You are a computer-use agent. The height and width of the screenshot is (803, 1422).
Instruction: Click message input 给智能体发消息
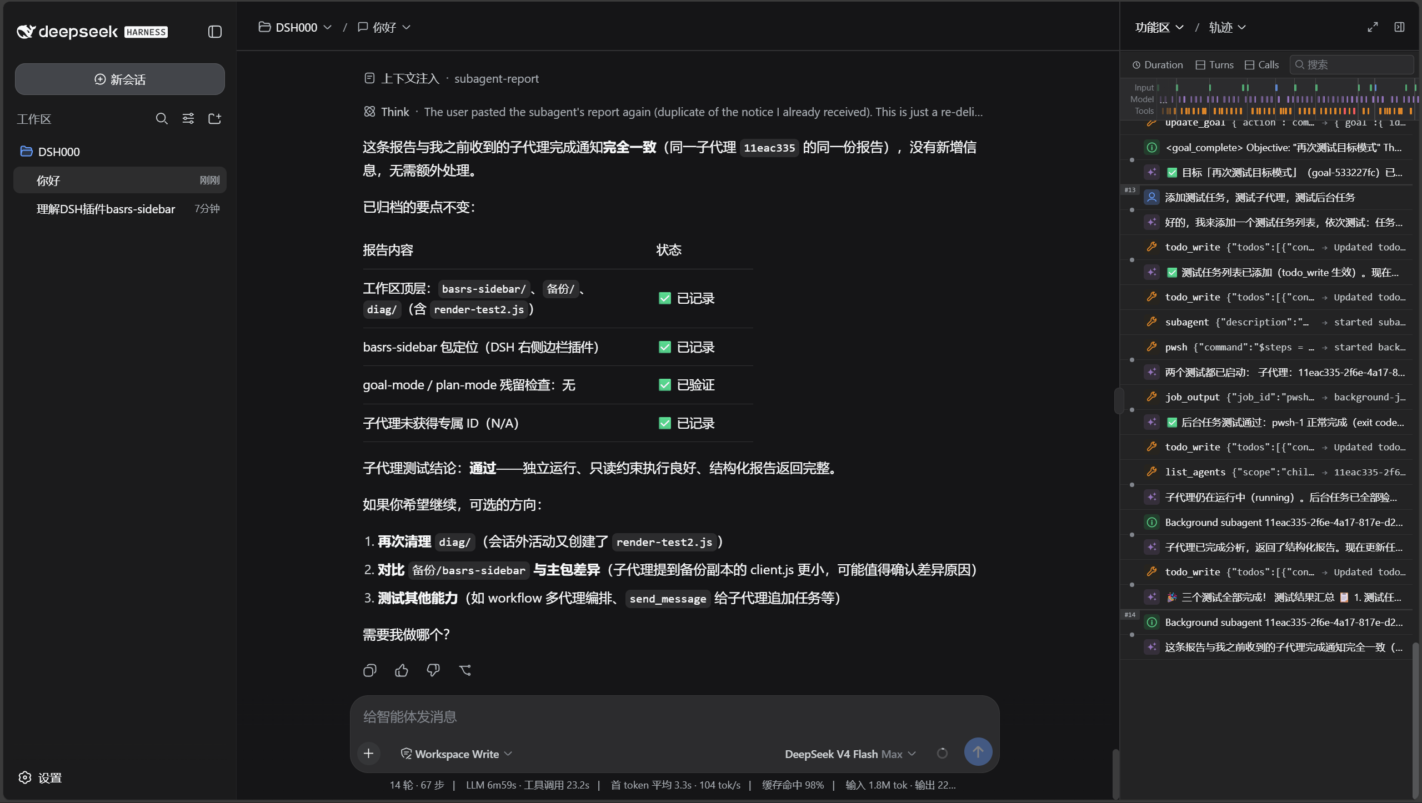click(x=674, y=716)
